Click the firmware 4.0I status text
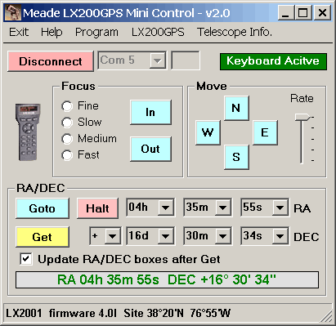The image size is (336, 326). [x=83, y=313]
